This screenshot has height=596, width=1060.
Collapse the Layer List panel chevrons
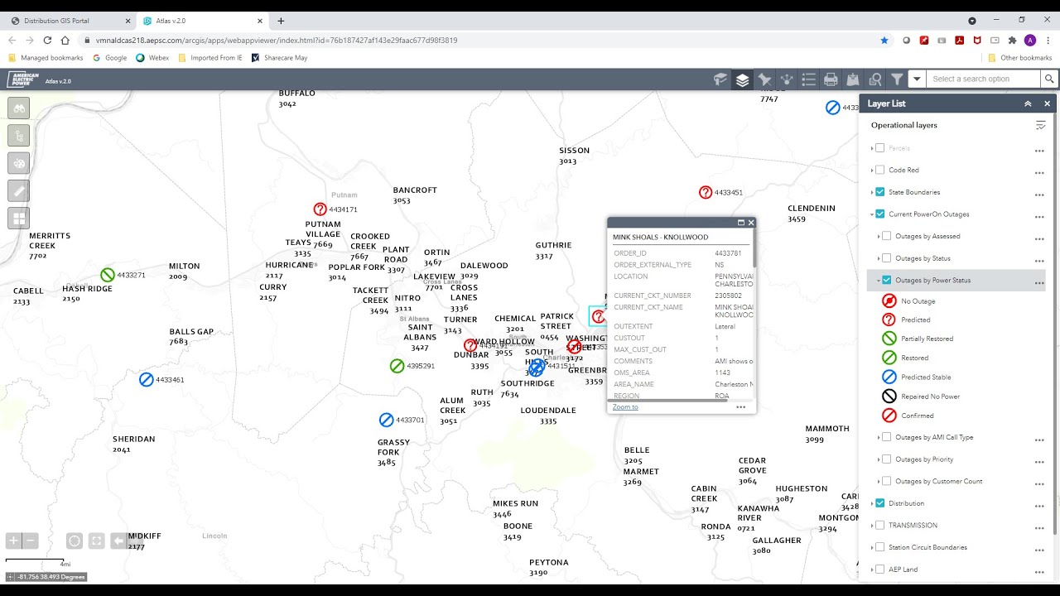click(x=1028, y=103)
